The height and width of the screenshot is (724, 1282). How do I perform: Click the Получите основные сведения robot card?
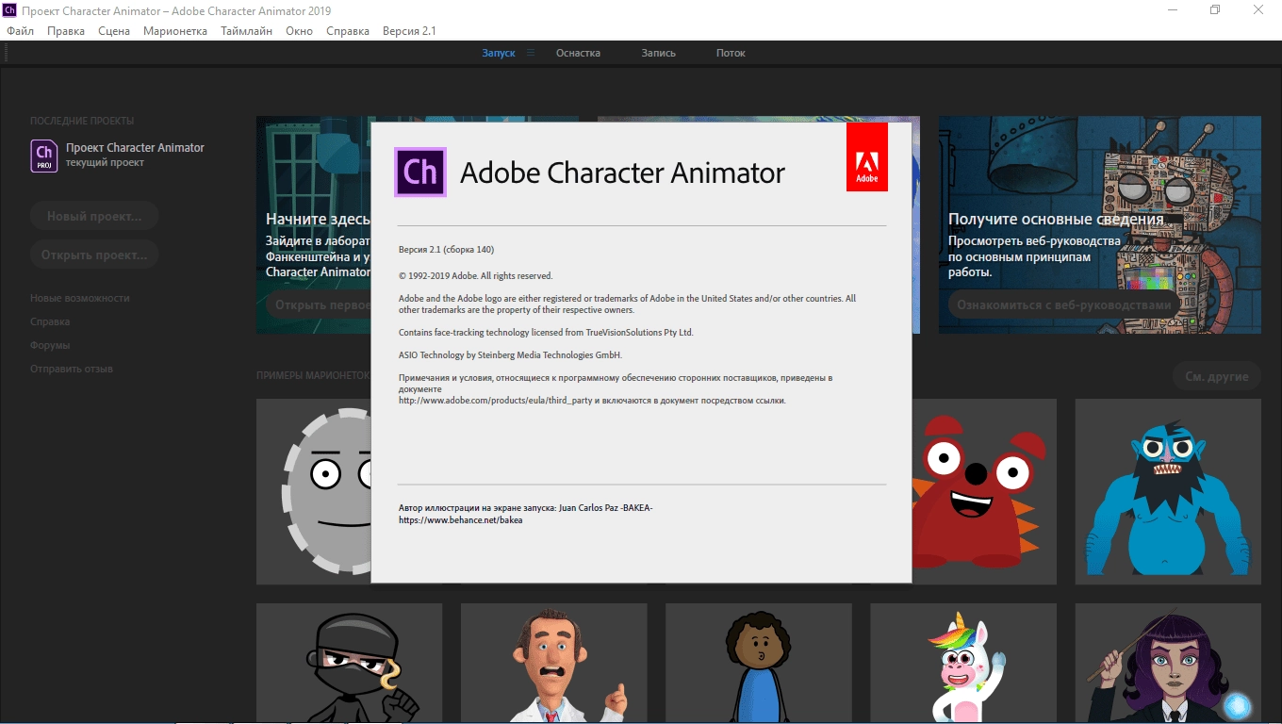click(1100, 224)
